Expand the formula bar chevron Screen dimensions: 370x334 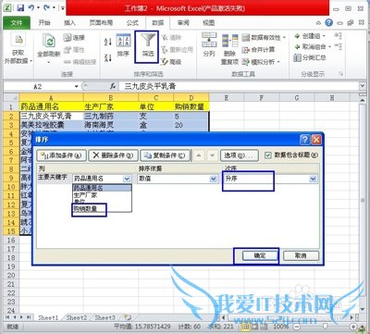pyautogui.click(x=363, y=86)
